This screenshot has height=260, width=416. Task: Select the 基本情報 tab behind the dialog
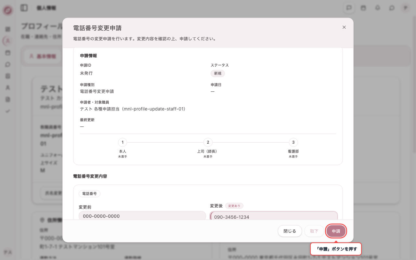coord(42,56)
